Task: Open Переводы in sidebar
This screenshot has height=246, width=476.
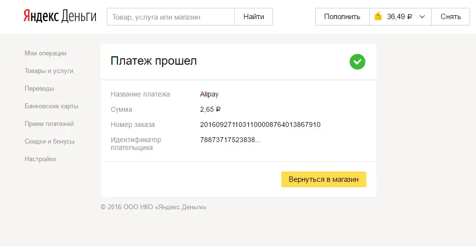Action: [39, 88]
